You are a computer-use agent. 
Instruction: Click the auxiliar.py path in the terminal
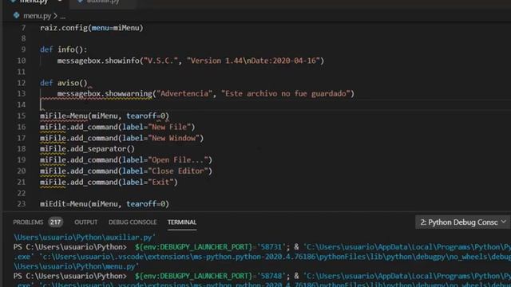(x=85, y=238)
